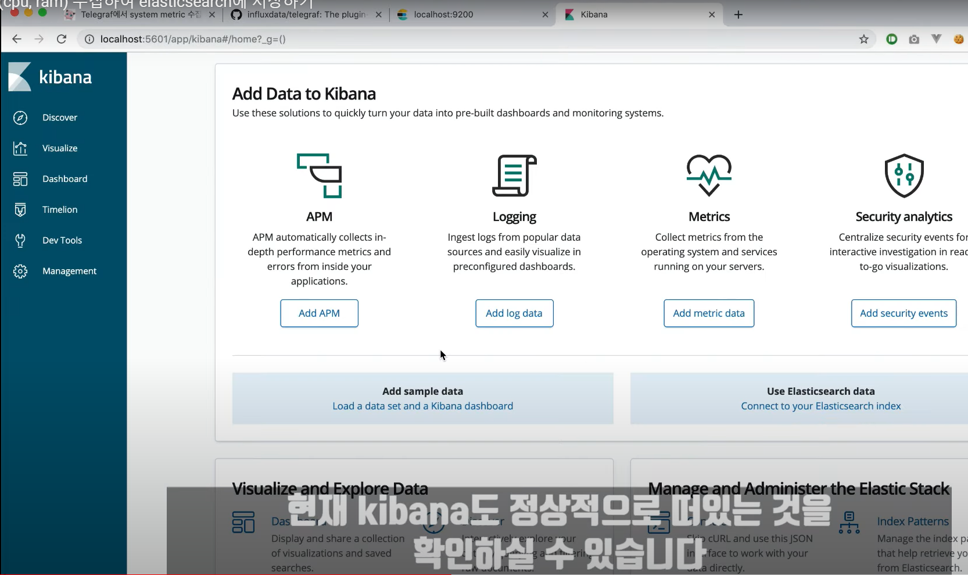Click the Metrics heading text
The image size is (968, 575).
tap(709, 217)
